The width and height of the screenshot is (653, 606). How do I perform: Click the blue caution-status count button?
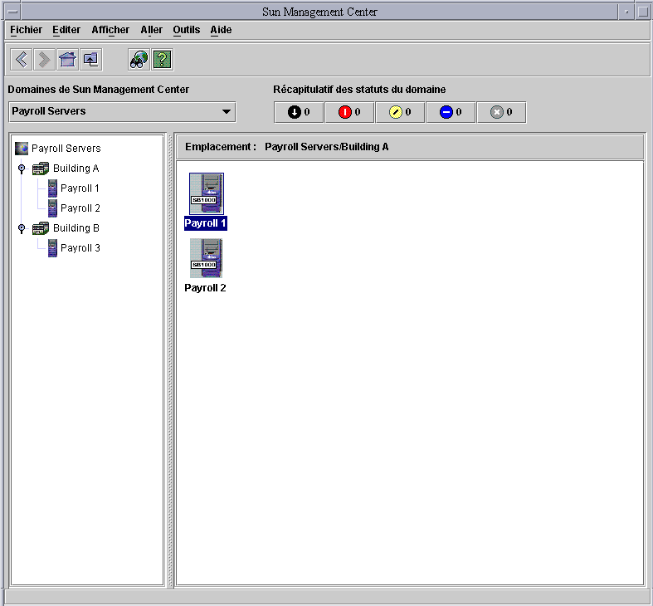451,112
